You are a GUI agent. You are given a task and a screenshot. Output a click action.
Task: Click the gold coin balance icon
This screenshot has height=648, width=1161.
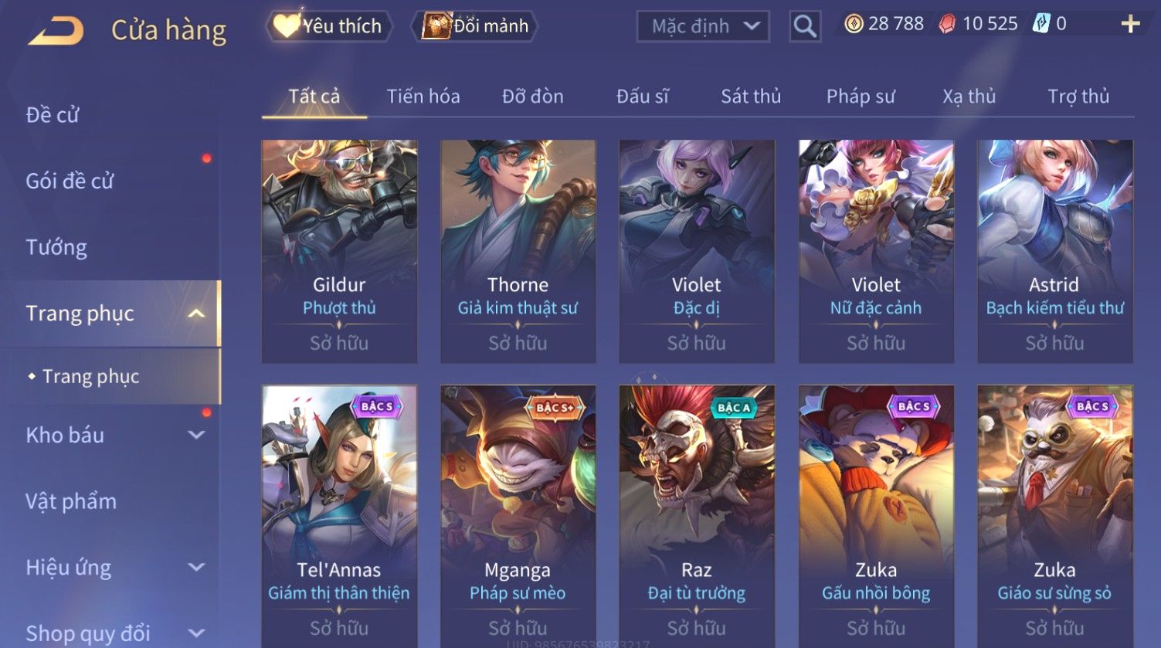pyautogui.click(x=853, y=25)
